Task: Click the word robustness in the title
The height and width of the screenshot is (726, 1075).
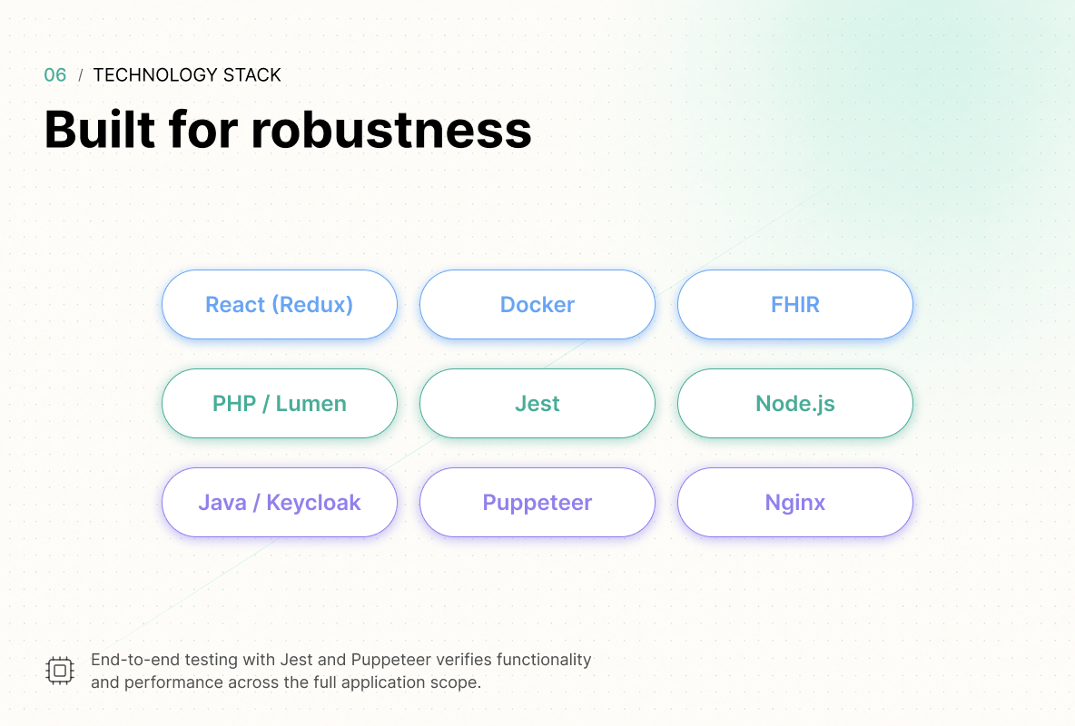Action: coord(391,130)
